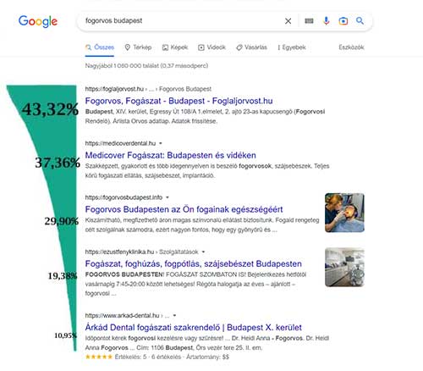The height and width of the screenshot is (371, 423).
Task: Open the Egyebek more menu
Action: (292, 47)
